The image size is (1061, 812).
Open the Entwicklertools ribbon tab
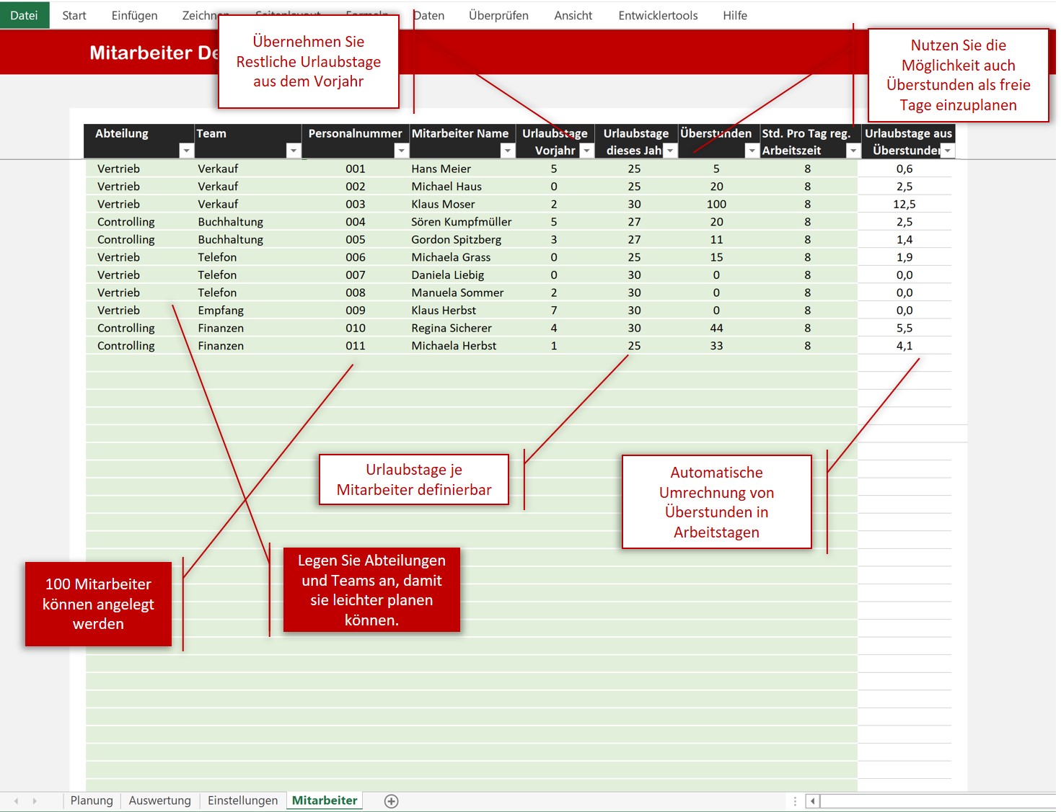(x=658, y=15)
